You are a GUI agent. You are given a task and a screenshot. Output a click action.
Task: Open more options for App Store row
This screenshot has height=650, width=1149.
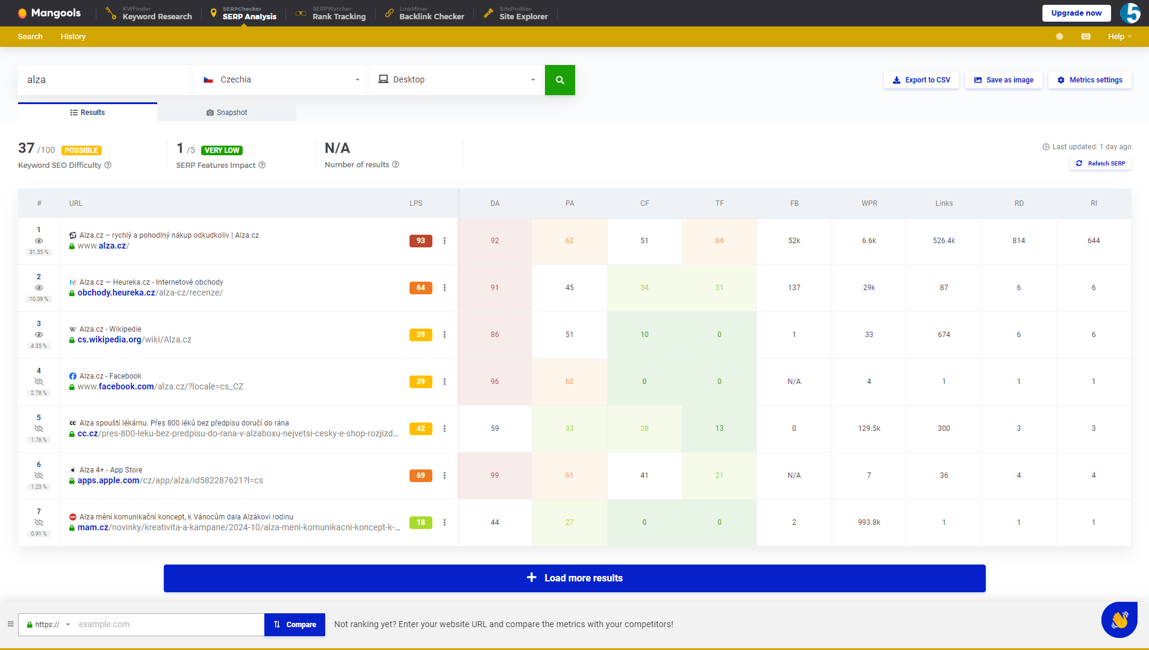pyautogui.click(x=444, y=475)
